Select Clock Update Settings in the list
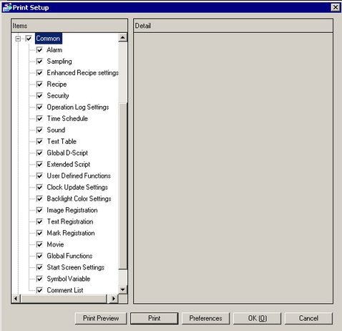Viewport: 342px width, 331px height. click(77, 187)
